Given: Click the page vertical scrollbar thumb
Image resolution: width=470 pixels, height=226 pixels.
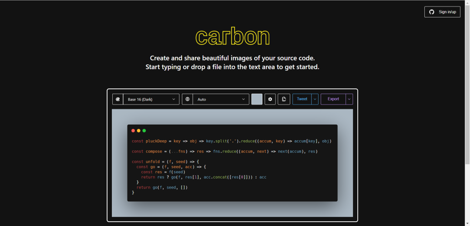Looking at the screenshot, I should click(467, 85).
